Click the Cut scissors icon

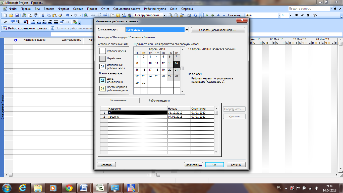[43, 15]
